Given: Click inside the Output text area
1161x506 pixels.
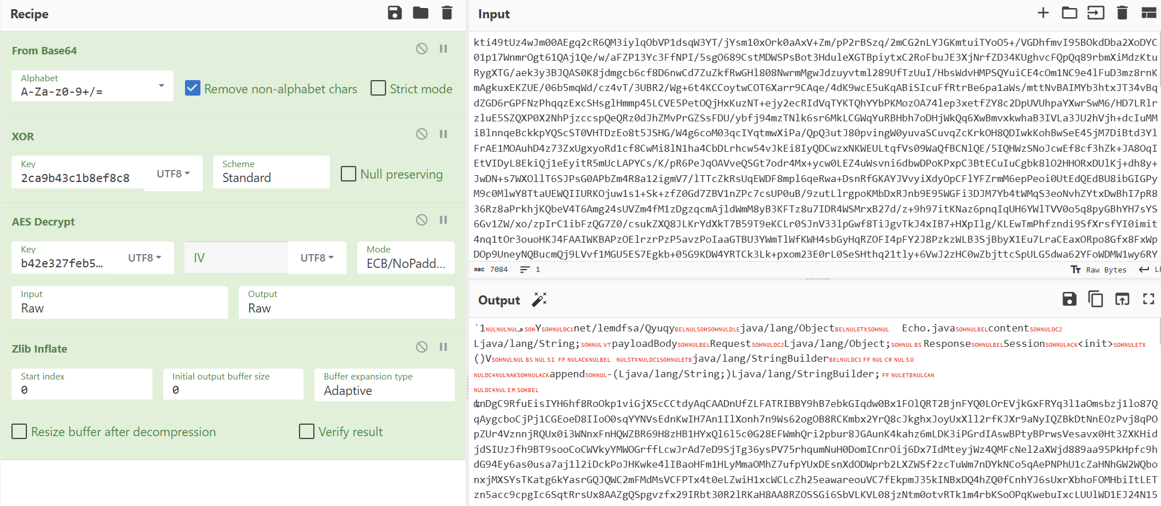Looking at the screenshot, I should 815,412.
